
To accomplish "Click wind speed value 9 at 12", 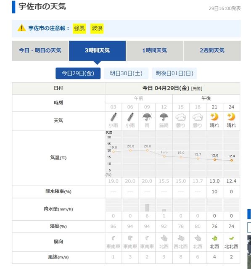I will point(164,257).
